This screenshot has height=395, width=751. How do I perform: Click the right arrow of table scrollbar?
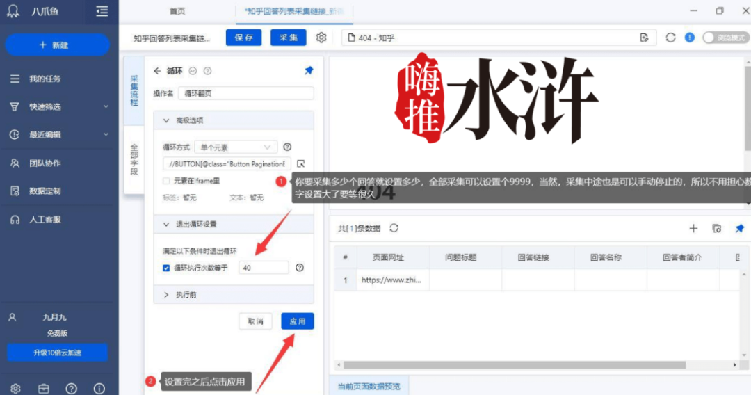[x=735, y=365]
